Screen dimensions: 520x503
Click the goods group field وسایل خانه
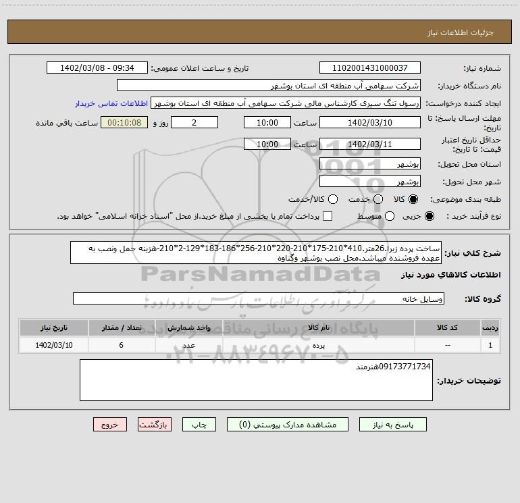tap(259, 298)
